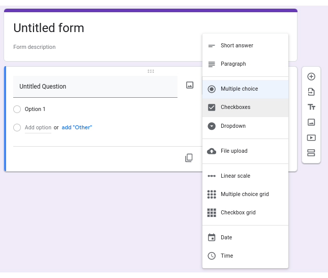Click the Add option text
Screen dimensions: 328x278
38,127
